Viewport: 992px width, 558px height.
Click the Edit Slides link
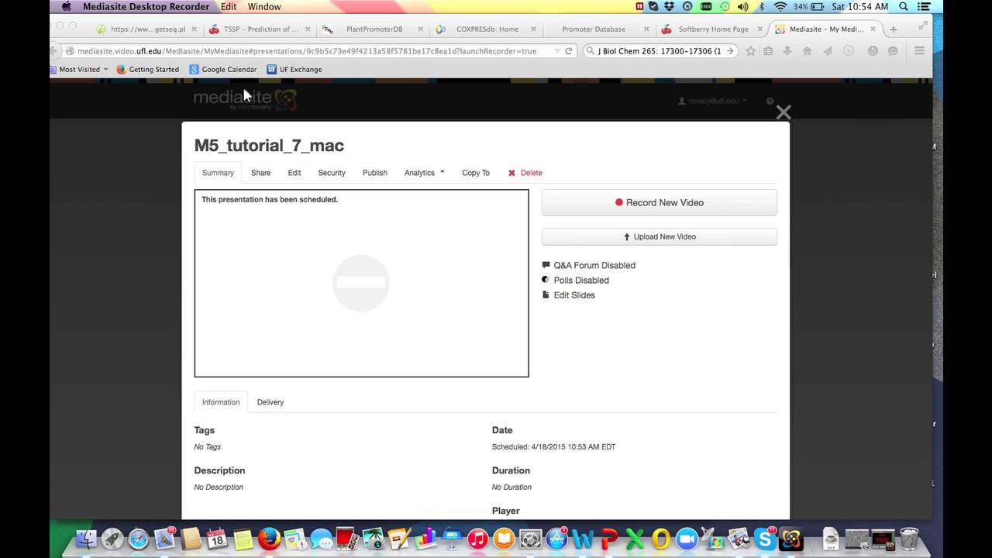coord(573,295)
